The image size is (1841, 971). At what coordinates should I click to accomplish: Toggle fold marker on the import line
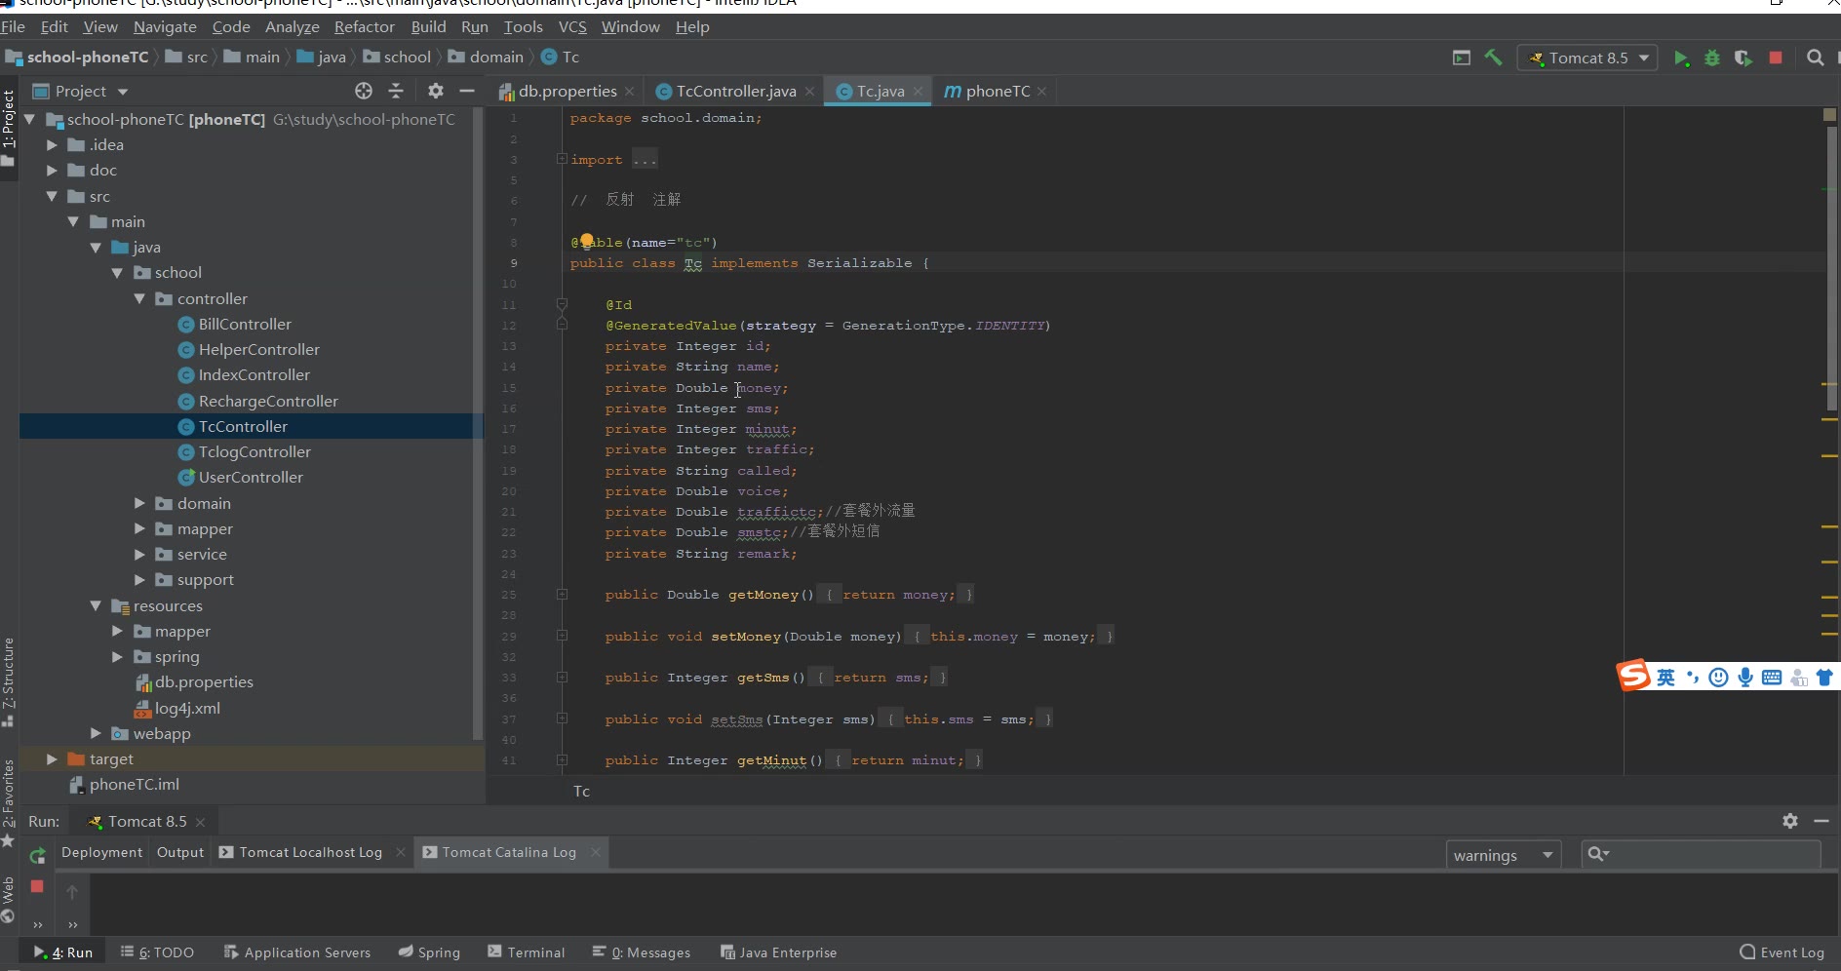pyautogui.click(x=562, y=159)
